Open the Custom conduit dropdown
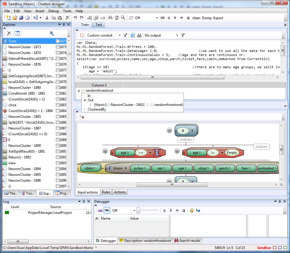 119,35
